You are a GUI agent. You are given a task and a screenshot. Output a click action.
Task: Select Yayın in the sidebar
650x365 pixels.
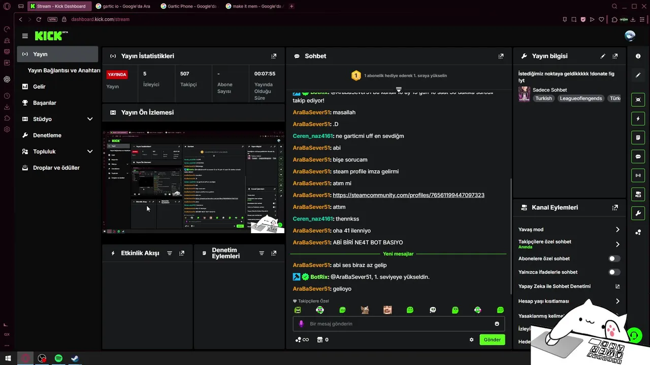[x=57, y=54]
